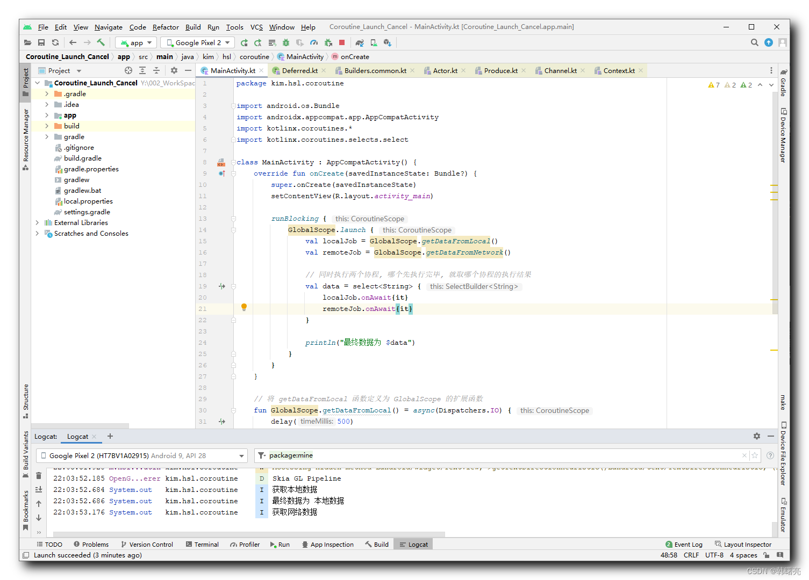Clear Logcat with the trash can icon
Viewport: 809px width, 580px height.
[x=39, y=476]
